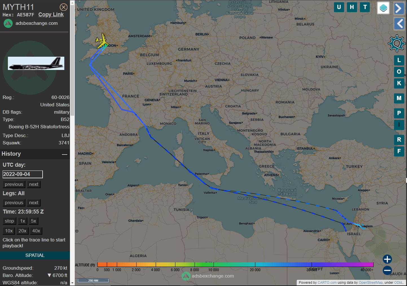Set playback speed to 5x
The height and width of the screenshot is (286, 407).
tap(34, 221)
